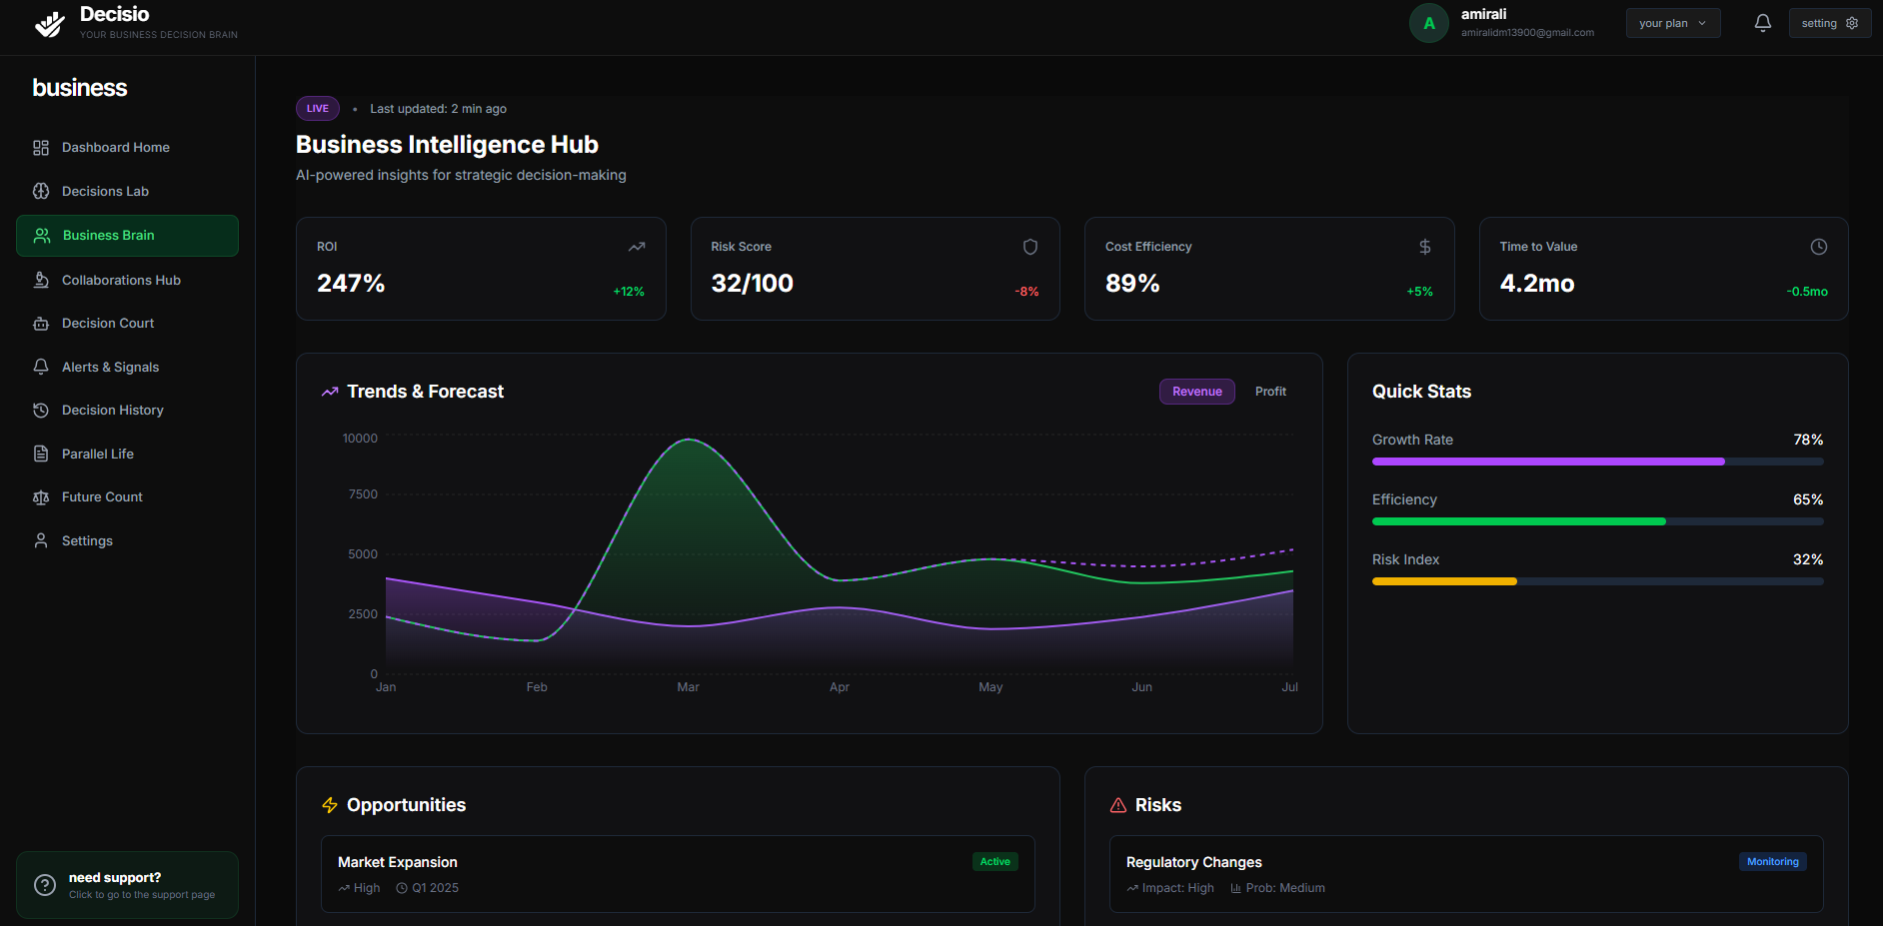
Task: Open notifications bell icon
Action: (1763, 23)
